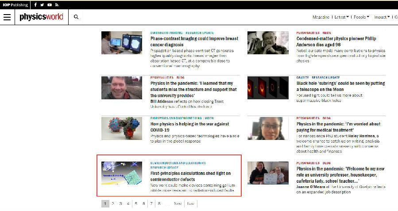
Task: Go to Next page of results
Action: [x=178, y=203]
